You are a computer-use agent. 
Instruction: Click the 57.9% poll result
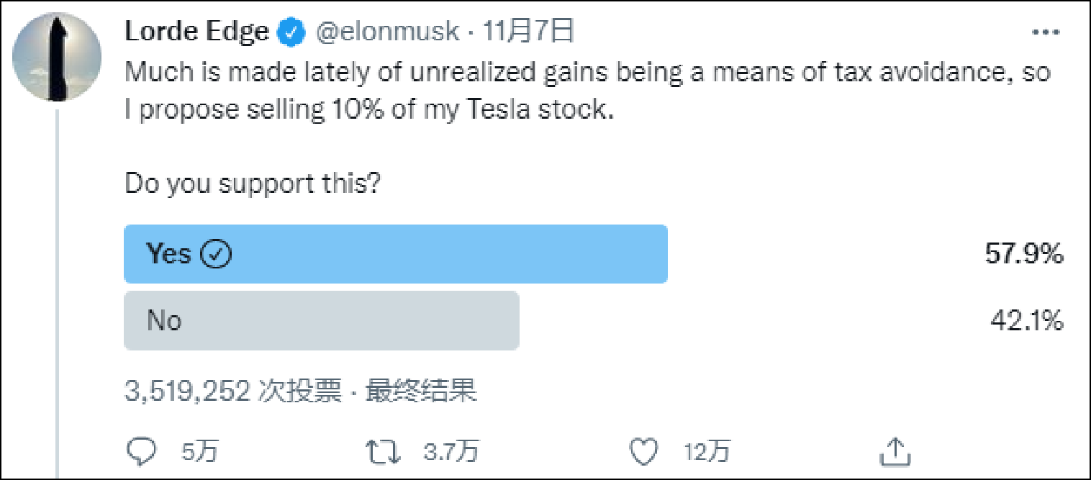click(1025, 254)
